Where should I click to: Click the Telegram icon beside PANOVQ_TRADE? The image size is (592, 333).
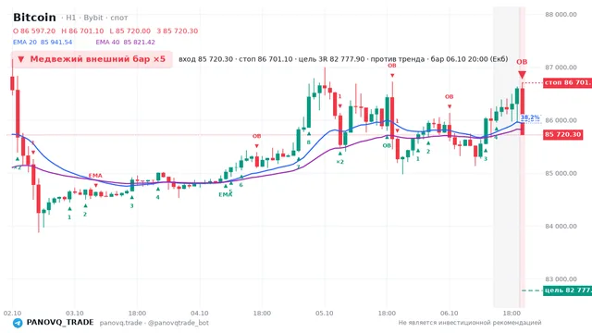click(18, 323)
